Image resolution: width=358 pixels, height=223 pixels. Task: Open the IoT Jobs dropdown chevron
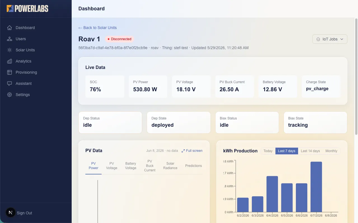click(x=342, y=39)
